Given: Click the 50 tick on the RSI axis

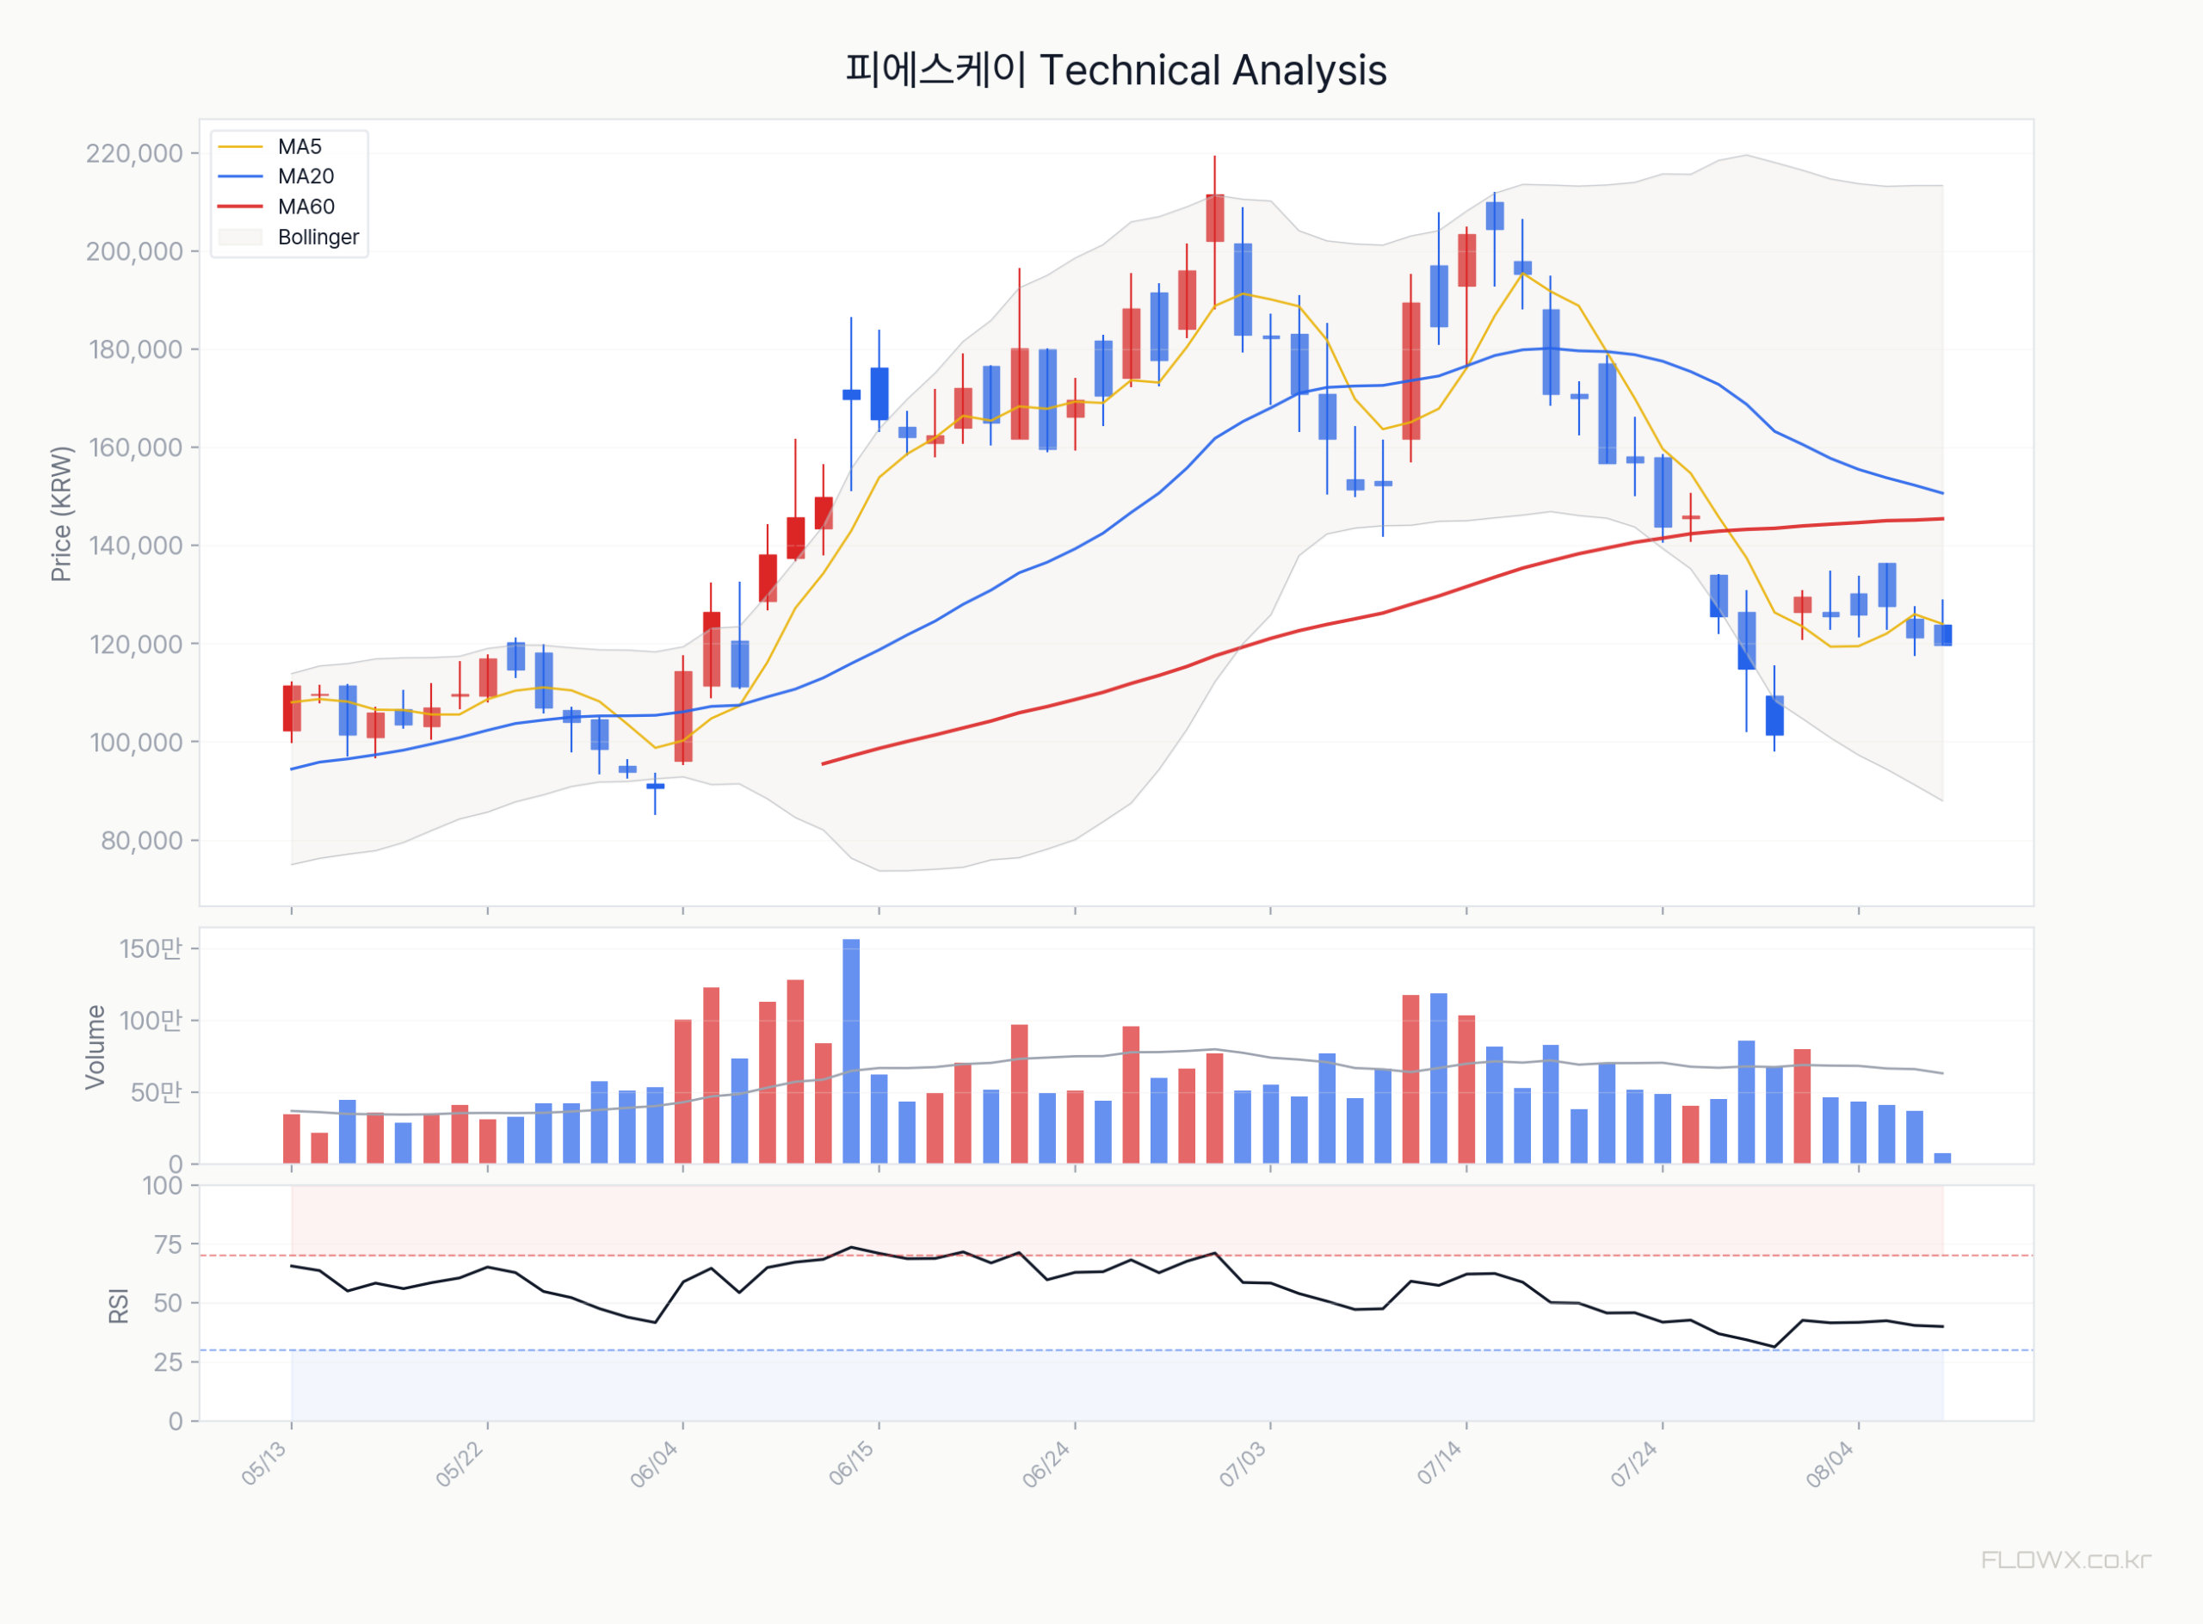Looking at the screenshot, I should (169, 1304).
